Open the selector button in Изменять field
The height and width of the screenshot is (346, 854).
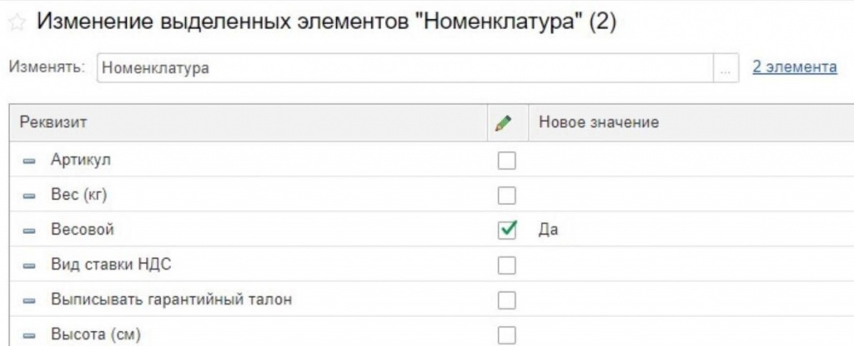(725, 69)
